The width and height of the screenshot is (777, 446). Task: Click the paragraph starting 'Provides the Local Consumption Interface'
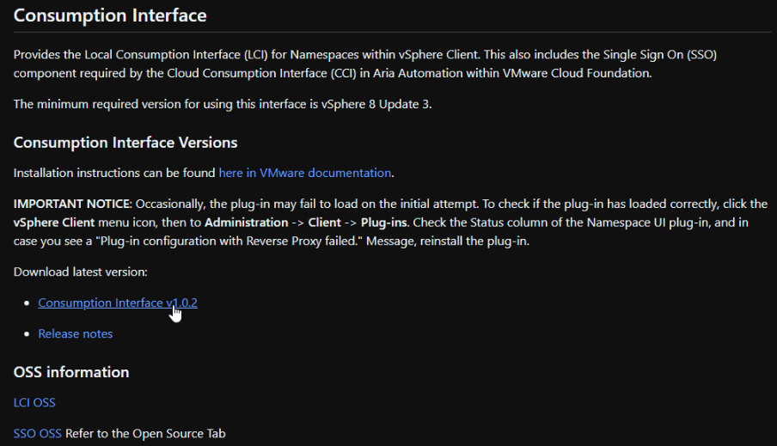click(365, 64)
